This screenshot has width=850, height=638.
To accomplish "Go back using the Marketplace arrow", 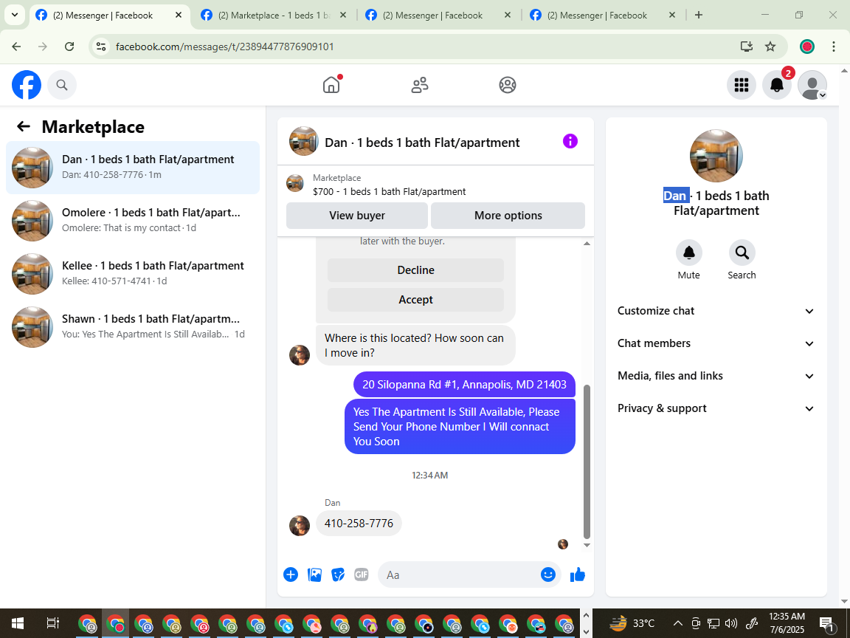I will click(x=24, y=126).
